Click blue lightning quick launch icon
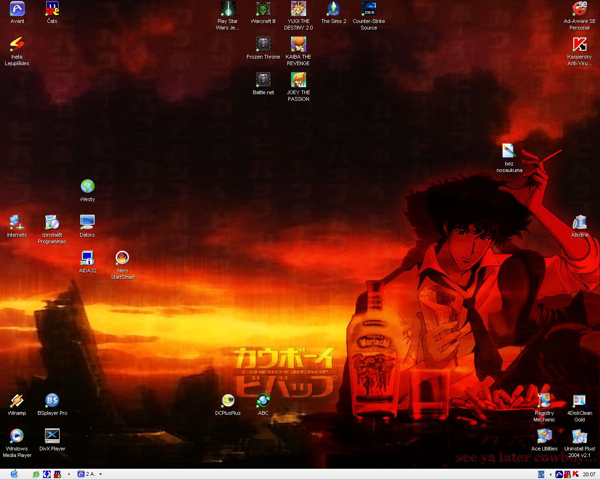This screenshot has height=480, width=600. 47,474
